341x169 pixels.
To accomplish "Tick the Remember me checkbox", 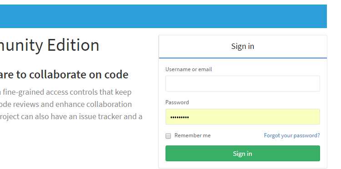I will pos(168,136).
